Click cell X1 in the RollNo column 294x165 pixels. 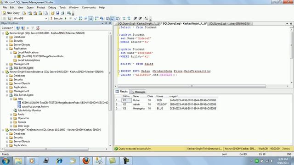tap(126, 100)
